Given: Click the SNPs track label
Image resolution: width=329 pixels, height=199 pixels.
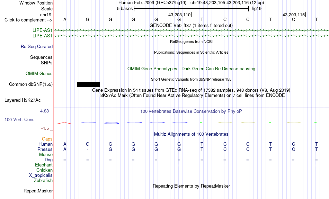Looking at the screenshot, I should 47,63.
